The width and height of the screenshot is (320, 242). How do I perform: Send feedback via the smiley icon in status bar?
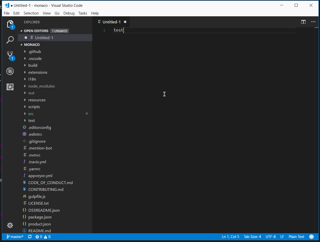point(311,236)
